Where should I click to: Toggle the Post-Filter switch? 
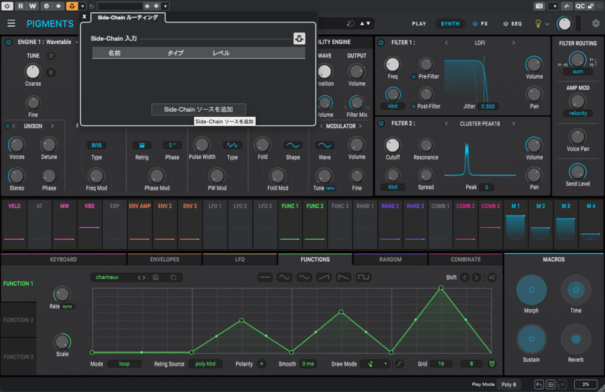(x=414, y=106)
